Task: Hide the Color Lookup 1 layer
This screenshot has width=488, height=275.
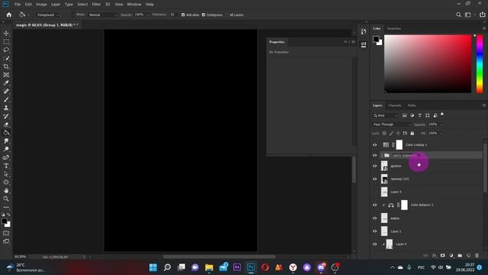Action: tap(374, 144)
